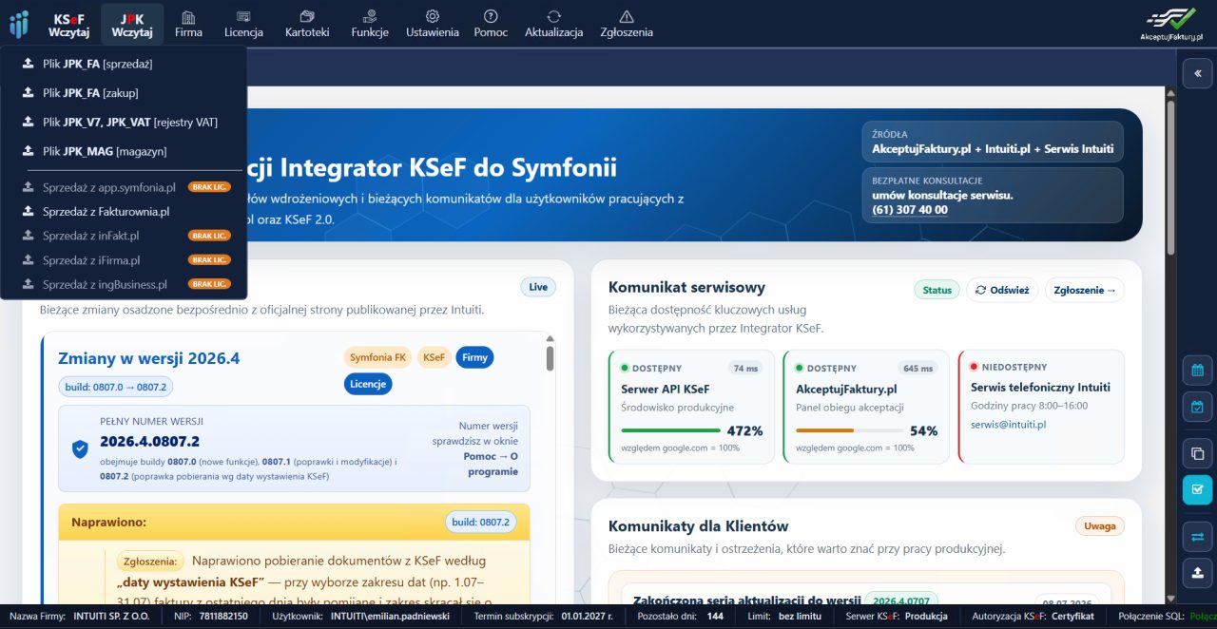Viewport: 1217px width, 629px height.
Task: Click the calendar-check icon in right sidebar
Action: coord(1197,407)
